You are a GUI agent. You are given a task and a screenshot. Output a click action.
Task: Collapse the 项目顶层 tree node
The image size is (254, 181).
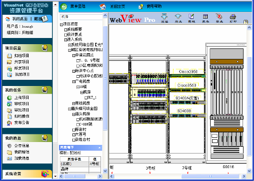(x=61, y=25)
